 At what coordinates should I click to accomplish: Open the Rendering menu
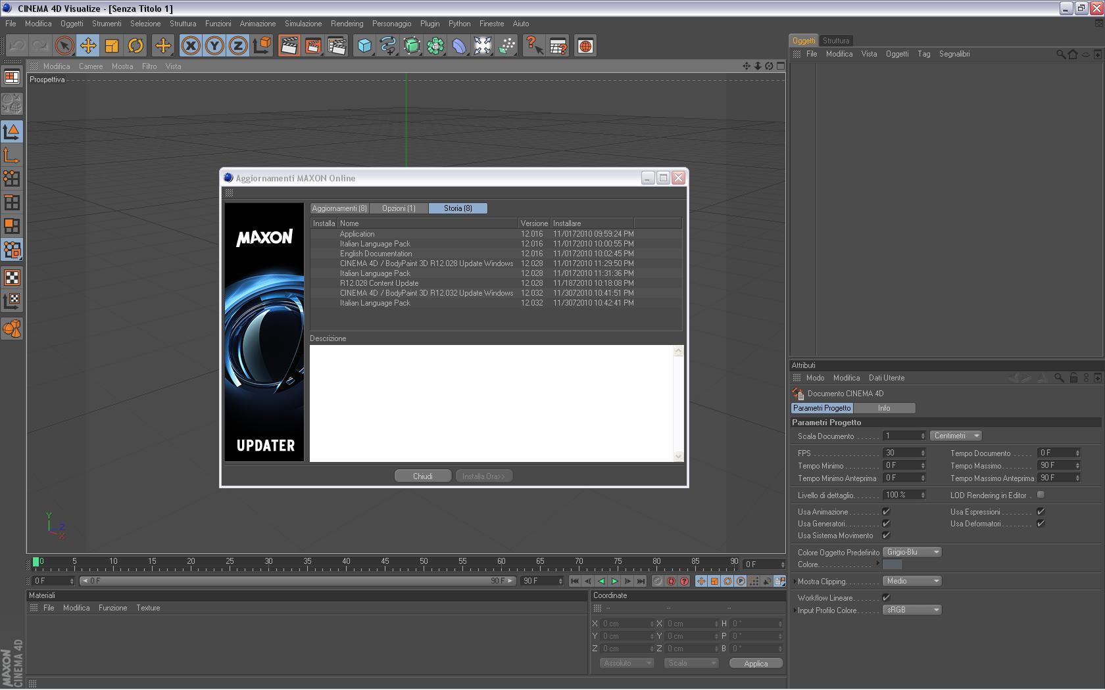(347, 24)
